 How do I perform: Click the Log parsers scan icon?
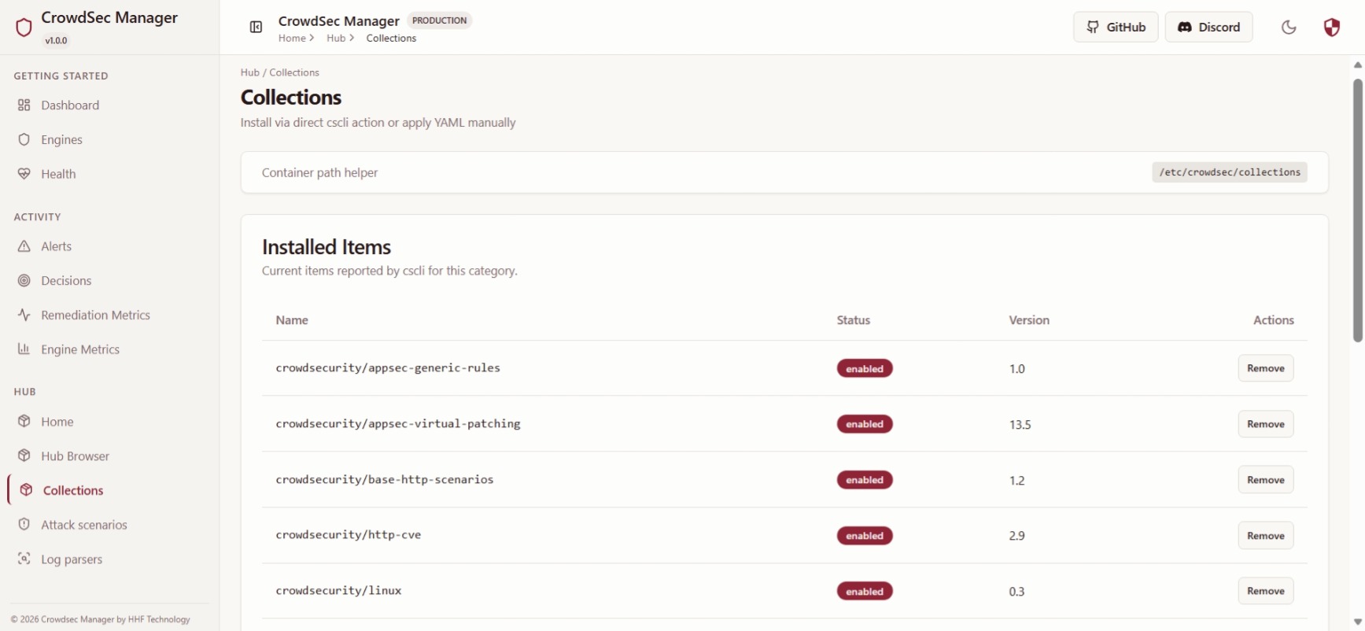[x=24, y=559]
